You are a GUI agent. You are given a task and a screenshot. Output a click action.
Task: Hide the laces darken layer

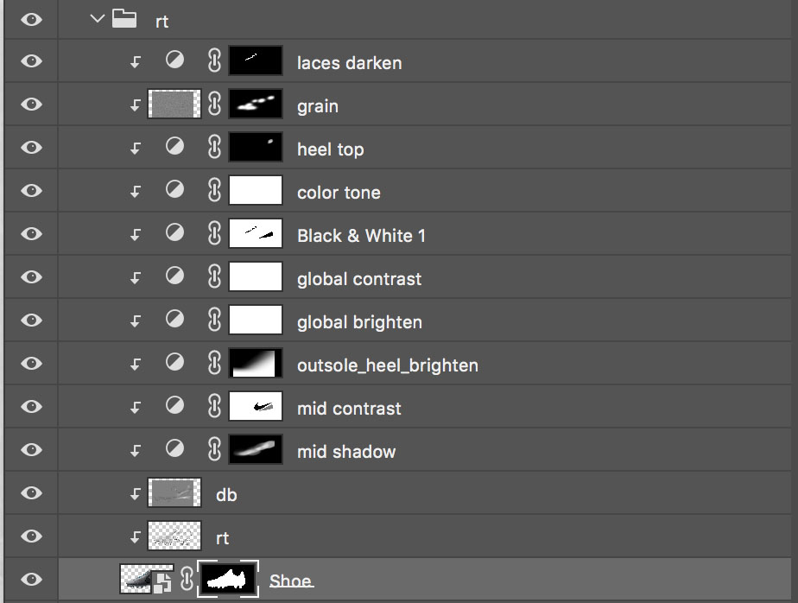[x=32, y=61]
